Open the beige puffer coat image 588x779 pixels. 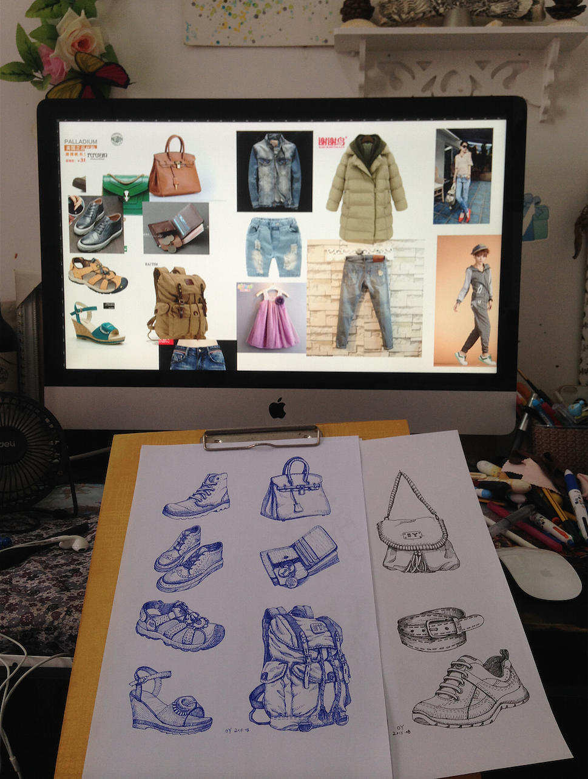[x=367, y=188]
